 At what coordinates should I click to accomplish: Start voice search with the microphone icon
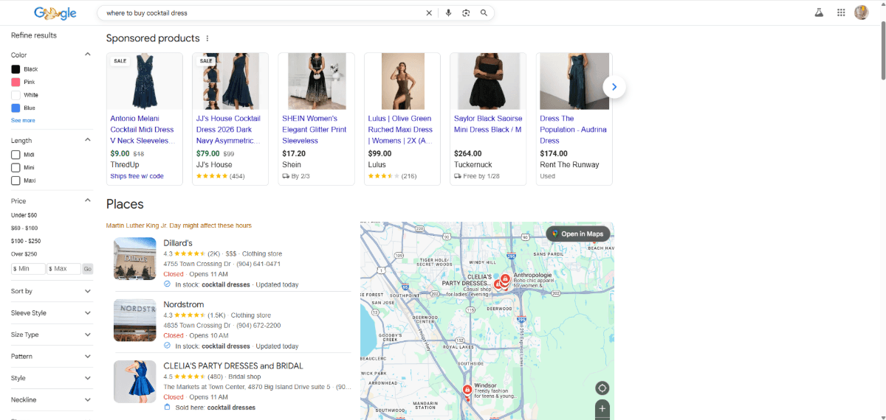coord(448,13)
